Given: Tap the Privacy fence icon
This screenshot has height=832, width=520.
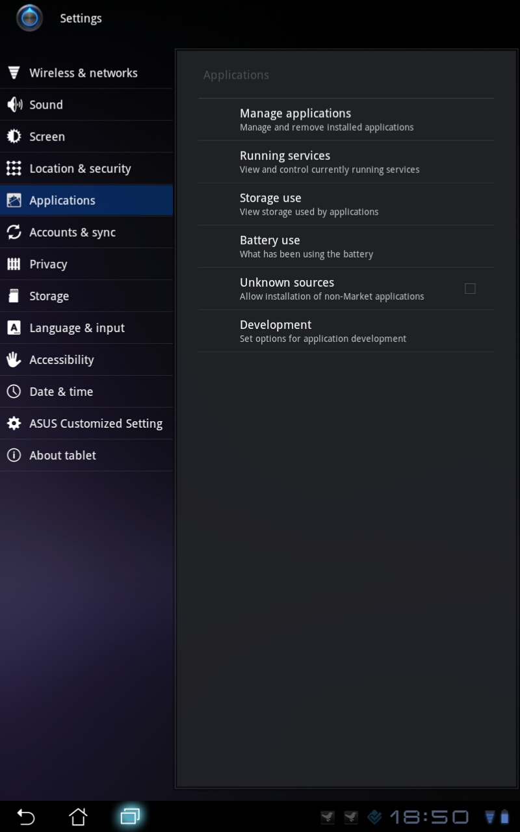Looking at the screenshot, I should [14, 264].
